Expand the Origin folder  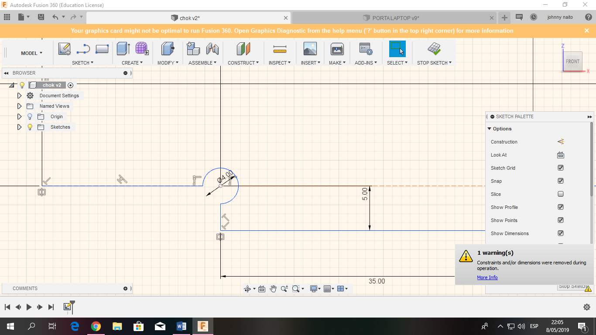click(19, 116)
